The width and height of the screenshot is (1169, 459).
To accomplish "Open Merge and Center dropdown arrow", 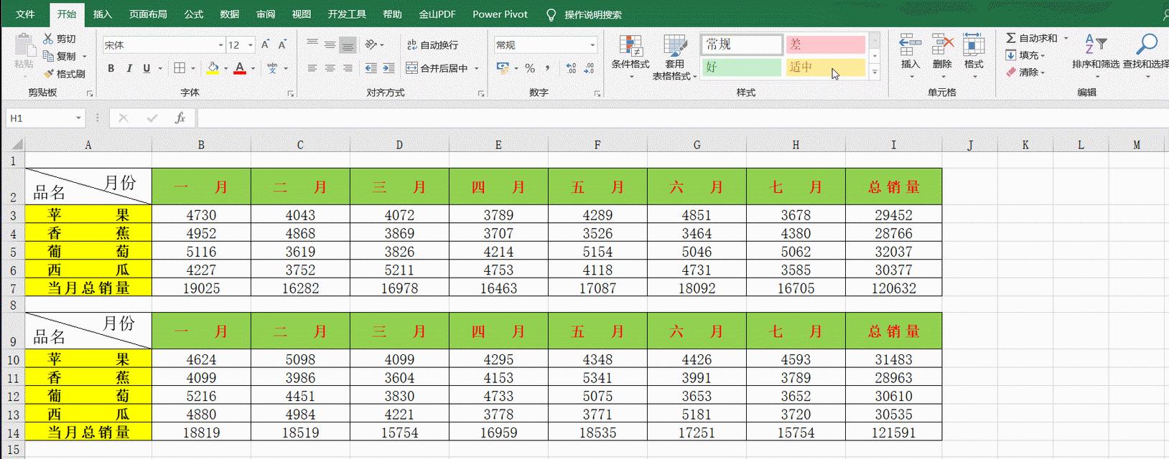I will 477,68.
